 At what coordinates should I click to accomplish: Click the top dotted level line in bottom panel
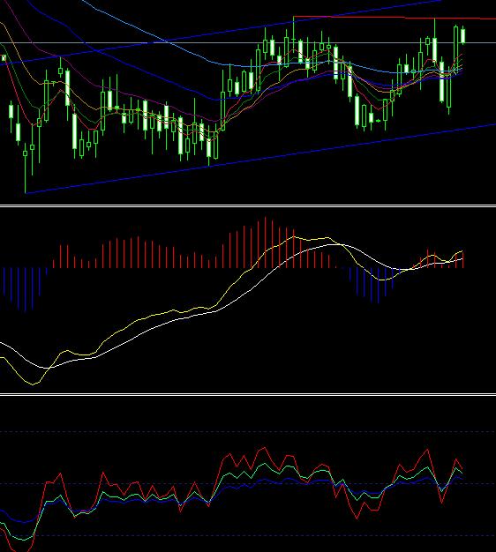click(248, 431)
